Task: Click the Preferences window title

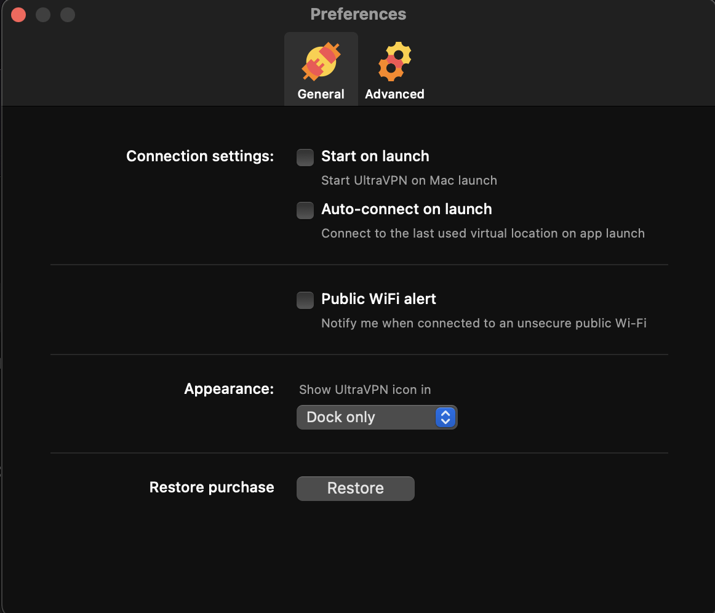Action: click(x=358, y=14)
